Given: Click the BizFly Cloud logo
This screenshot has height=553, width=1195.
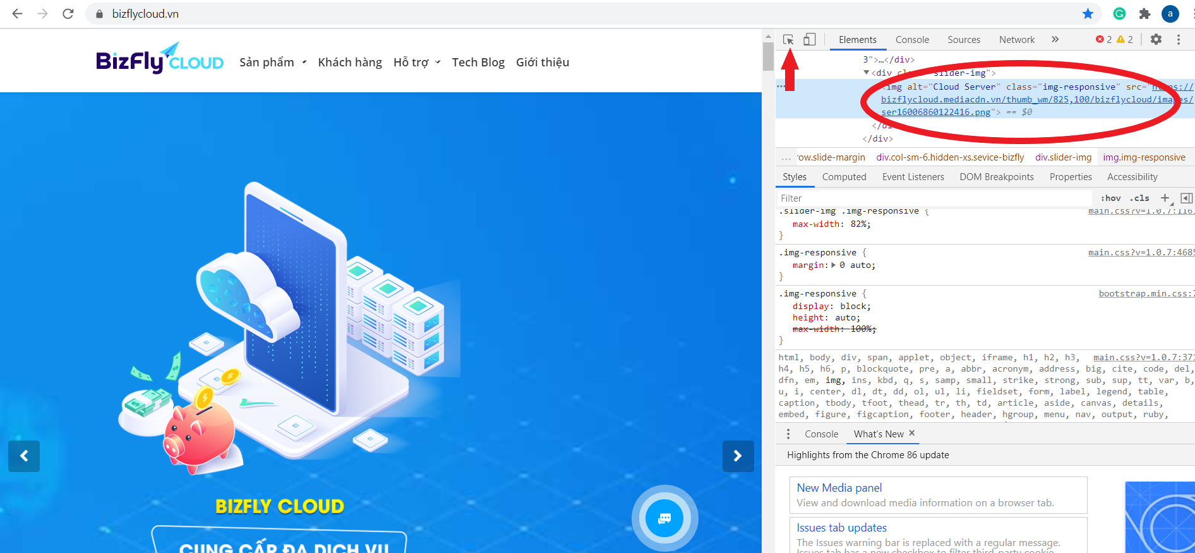Looking at the screenshot, I should point(160,58).
